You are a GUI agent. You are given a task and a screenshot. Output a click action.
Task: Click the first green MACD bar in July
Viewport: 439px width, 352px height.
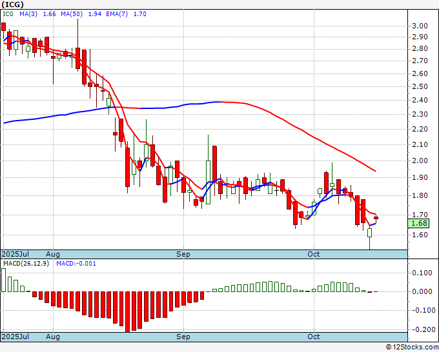click(4, 280)
